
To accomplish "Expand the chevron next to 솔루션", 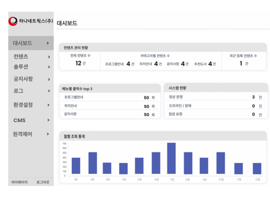I will 49,67.
